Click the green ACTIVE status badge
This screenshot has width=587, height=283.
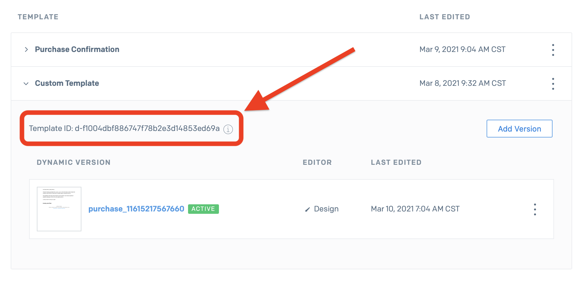coord(203,209)
